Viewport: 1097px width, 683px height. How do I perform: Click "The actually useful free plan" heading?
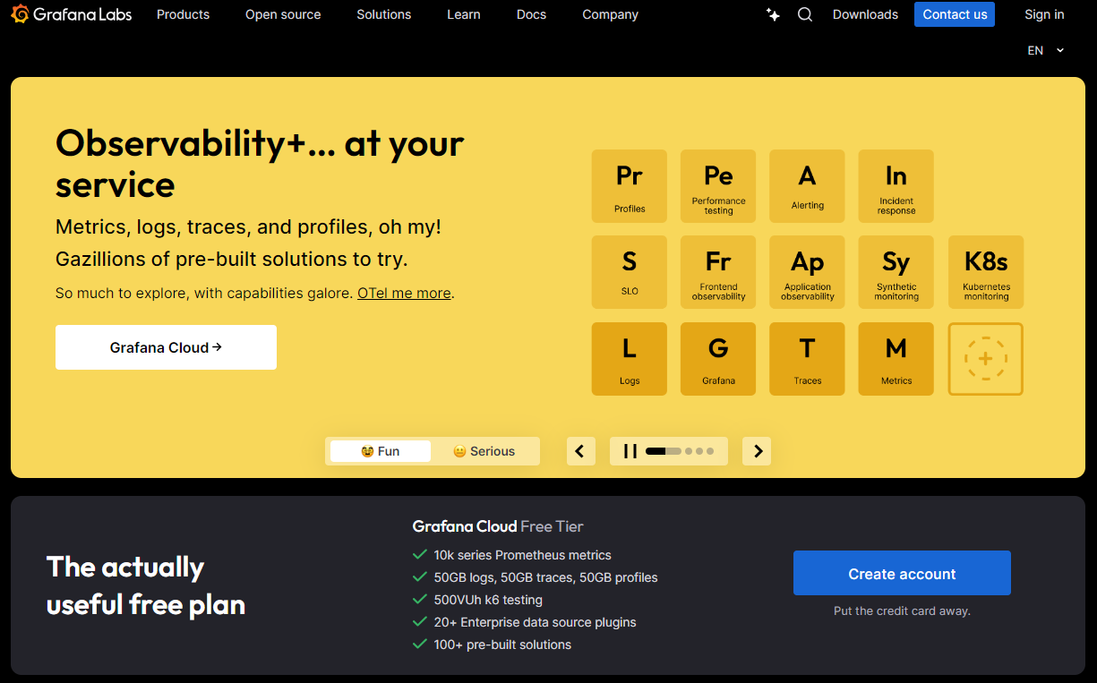(x=146, y=585)
